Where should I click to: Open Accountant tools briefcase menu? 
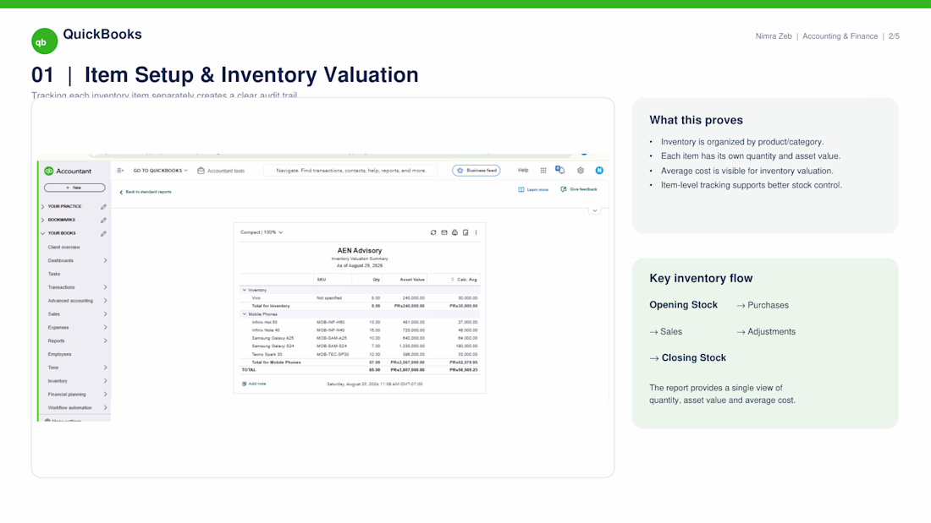click(x=221, y=171)
